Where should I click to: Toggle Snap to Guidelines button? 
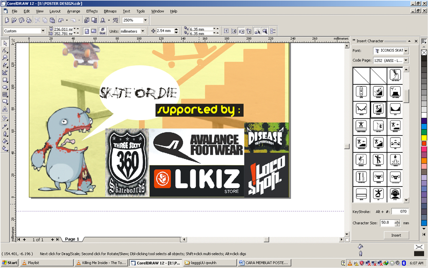234,31
